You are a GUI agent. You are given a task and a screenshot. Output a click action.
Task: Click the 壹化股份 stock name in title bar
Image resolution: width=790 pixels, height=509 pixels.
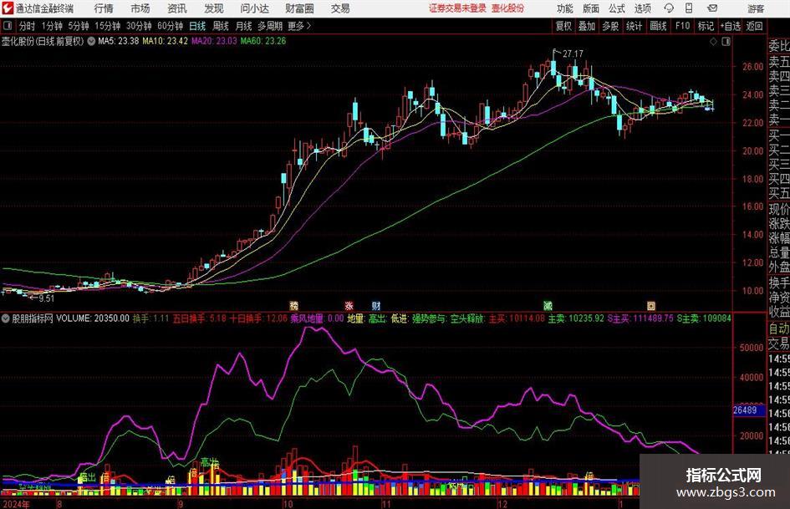(508, 8)
